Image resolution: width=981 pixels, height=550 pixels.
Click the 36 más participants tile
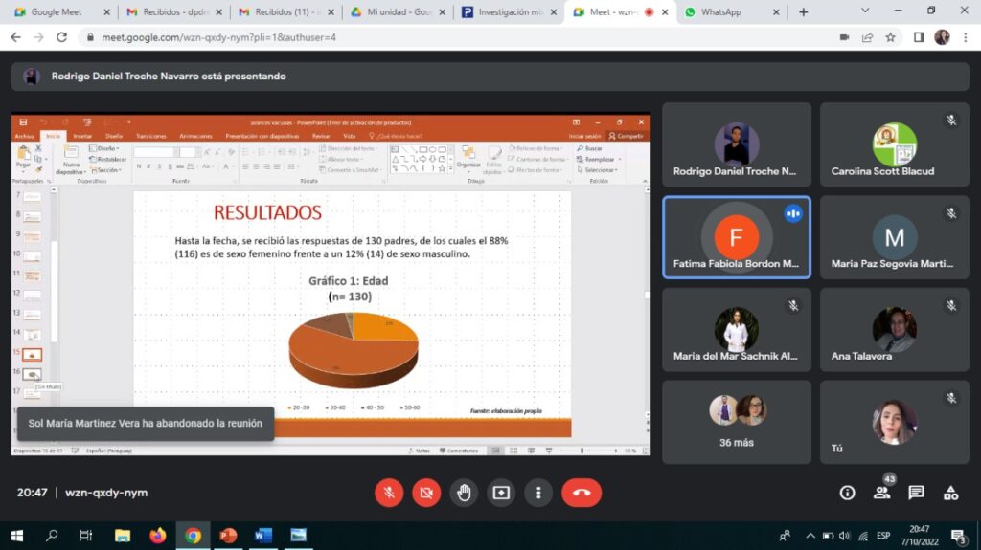click(737, 421)
